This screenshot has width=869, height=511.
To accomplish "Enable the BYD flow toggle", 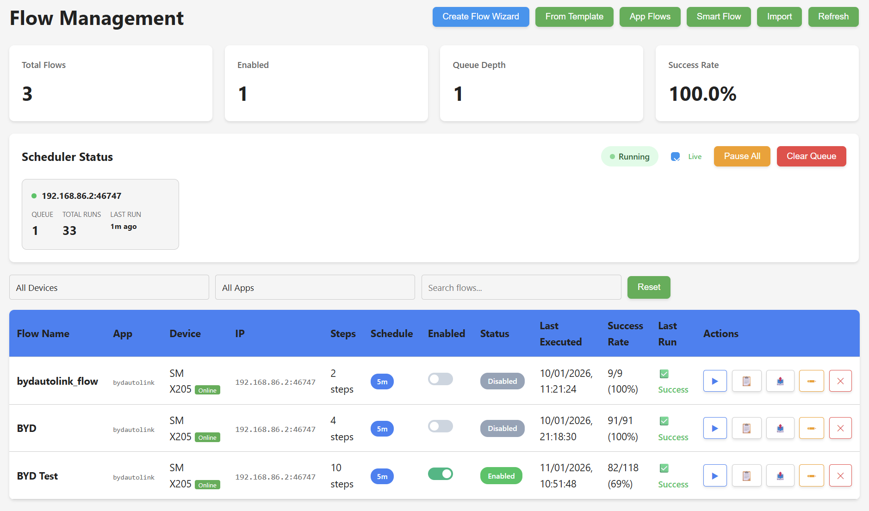I will click(440, 426).
